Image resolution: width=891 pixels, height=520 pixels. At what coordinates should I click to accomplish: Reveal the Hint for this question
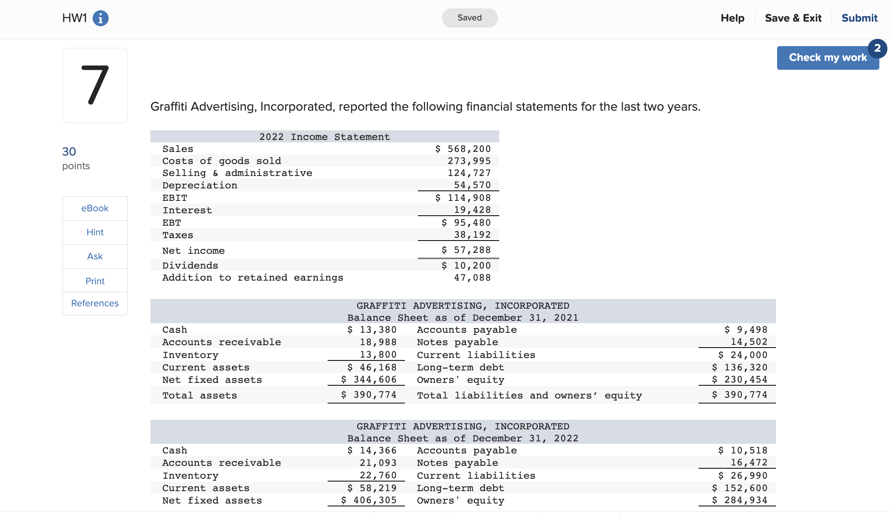point(95,232)
